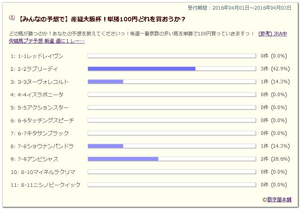Image resolution: width=300 pixels, height=209 pixels.
Task: Select the 4-4イスラボニータ option label
Action: pos(37,95)
